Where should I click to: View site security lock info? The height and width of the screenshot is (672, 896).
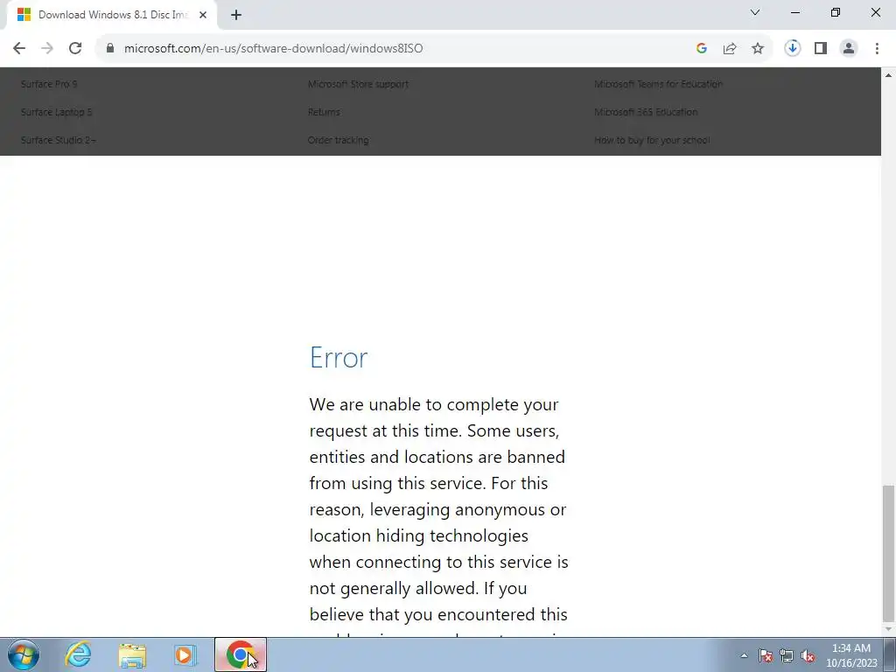110,49
